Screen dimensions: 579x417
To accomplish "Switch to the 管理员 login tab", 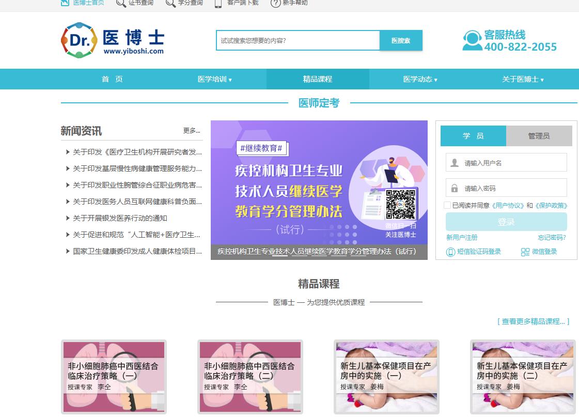I will coord(539,136).
